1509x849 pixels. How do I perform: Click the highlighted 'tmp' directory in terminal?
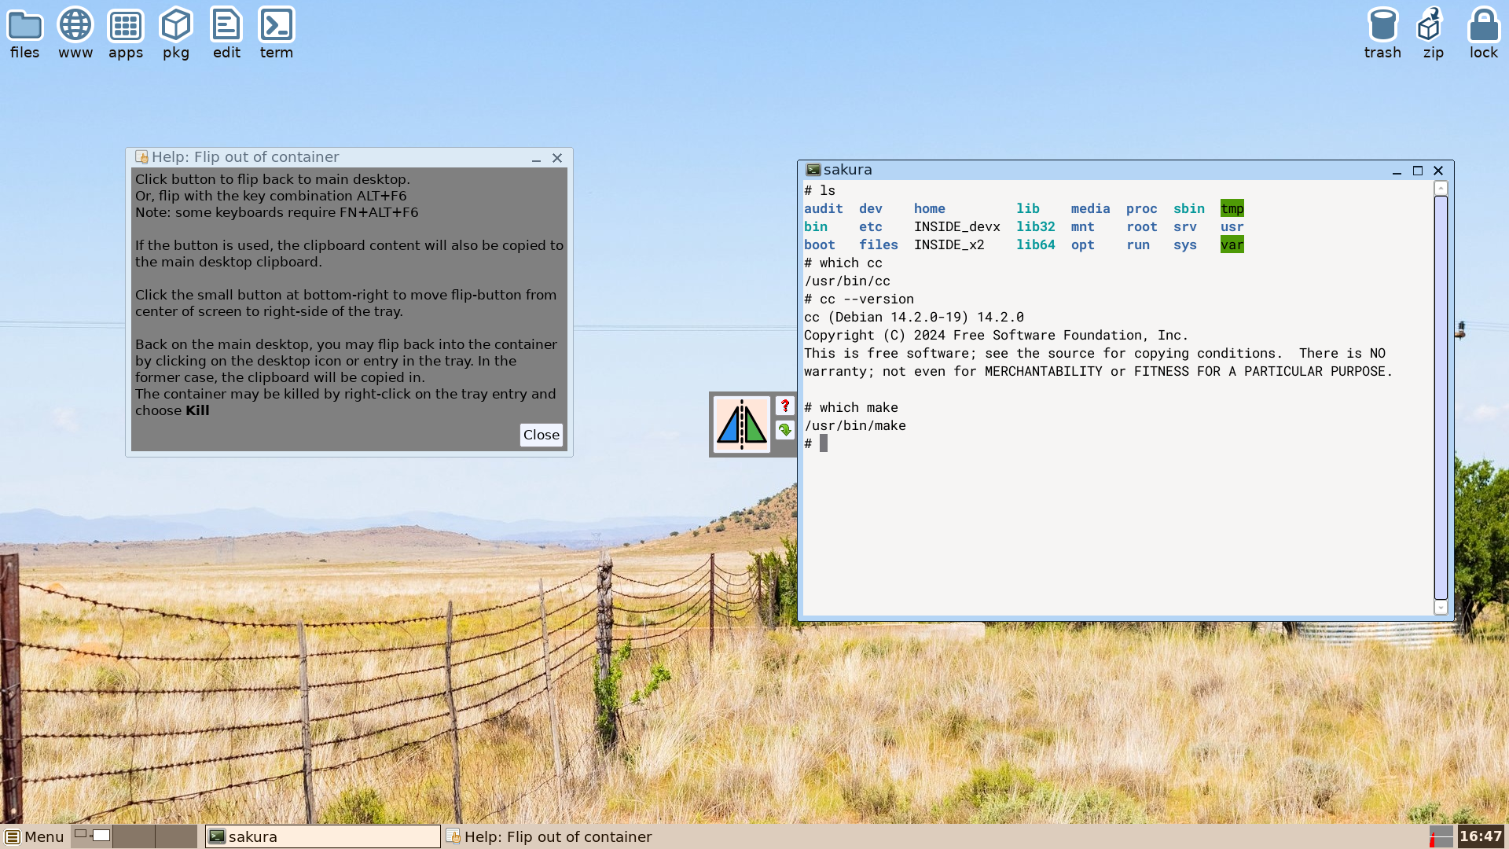1232,208
